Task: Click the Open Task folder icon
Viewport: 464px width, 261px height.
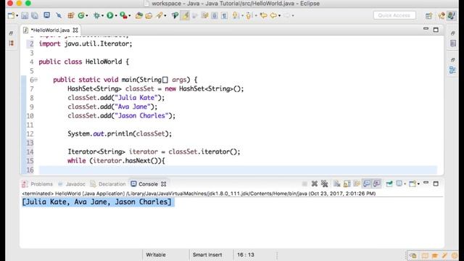Action: pos(149,15)
